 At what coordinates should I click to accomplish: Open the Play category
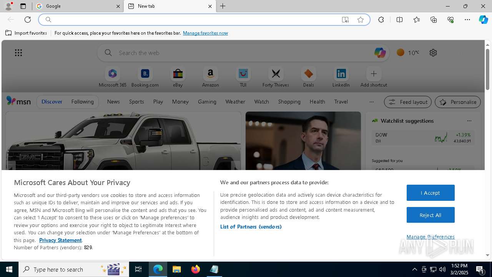tap(158, 102)
